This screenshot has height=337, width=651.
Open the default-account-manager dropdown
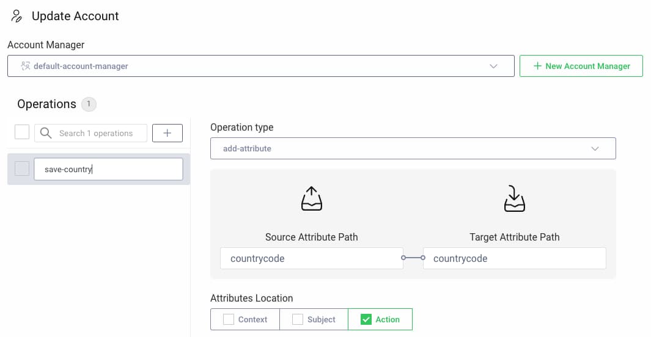[x=261, y=66]
